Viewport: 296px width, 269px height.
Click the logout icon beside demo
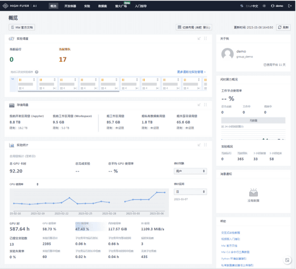[290, 6]
